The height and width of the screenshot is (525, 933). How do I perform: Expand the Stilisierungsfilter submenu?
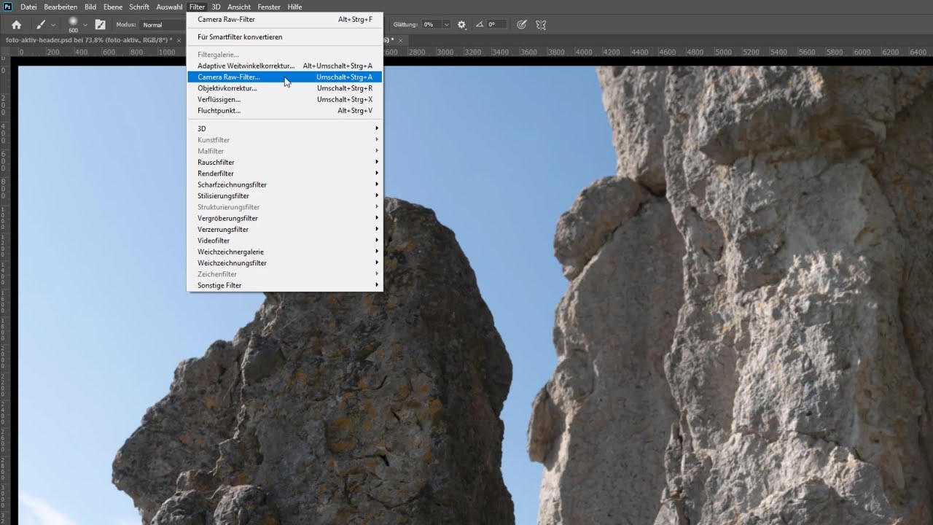284,195
